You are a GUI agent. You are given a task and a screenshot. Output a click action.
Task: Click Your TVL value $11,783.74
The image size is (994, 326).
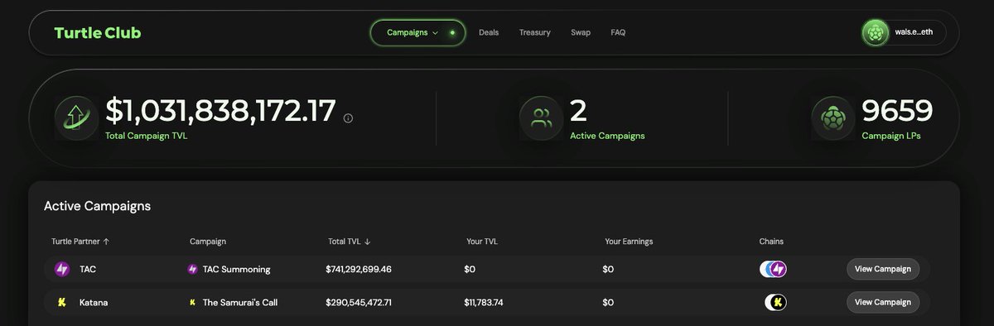pos(484,302)
